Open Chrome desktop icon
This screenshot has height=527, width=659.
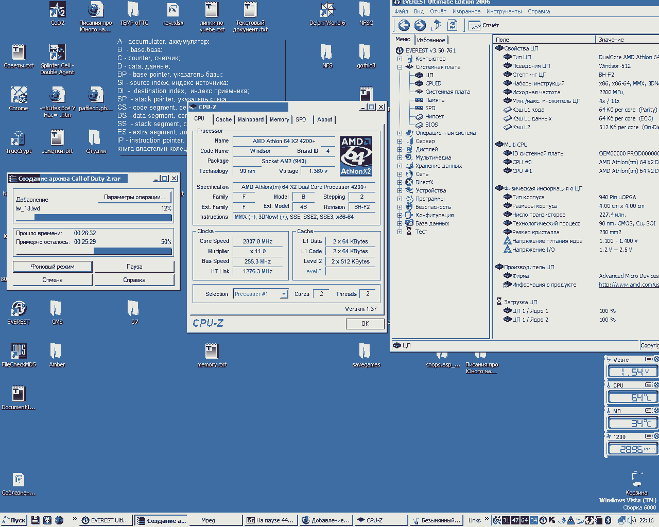tap(19, 99)
